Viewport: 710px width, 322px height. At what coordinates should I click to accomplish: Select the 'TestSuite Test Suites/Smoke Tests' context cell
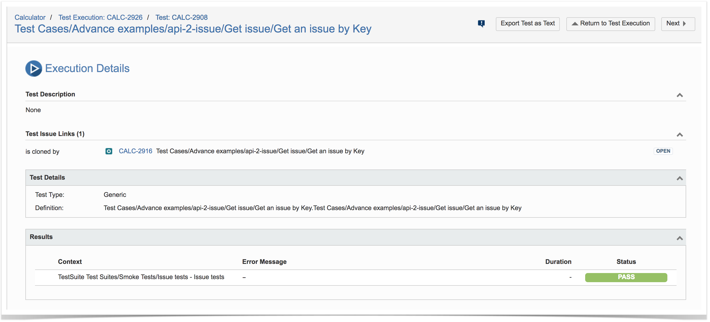[x=141, y=277]
